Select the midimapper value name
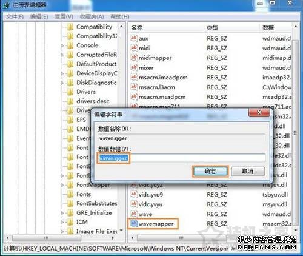The height and width of the screenshot is (256, 303). (x=155, y=58)
